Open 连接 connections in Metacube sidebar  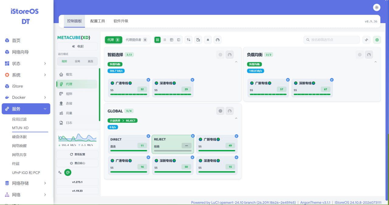77,104
